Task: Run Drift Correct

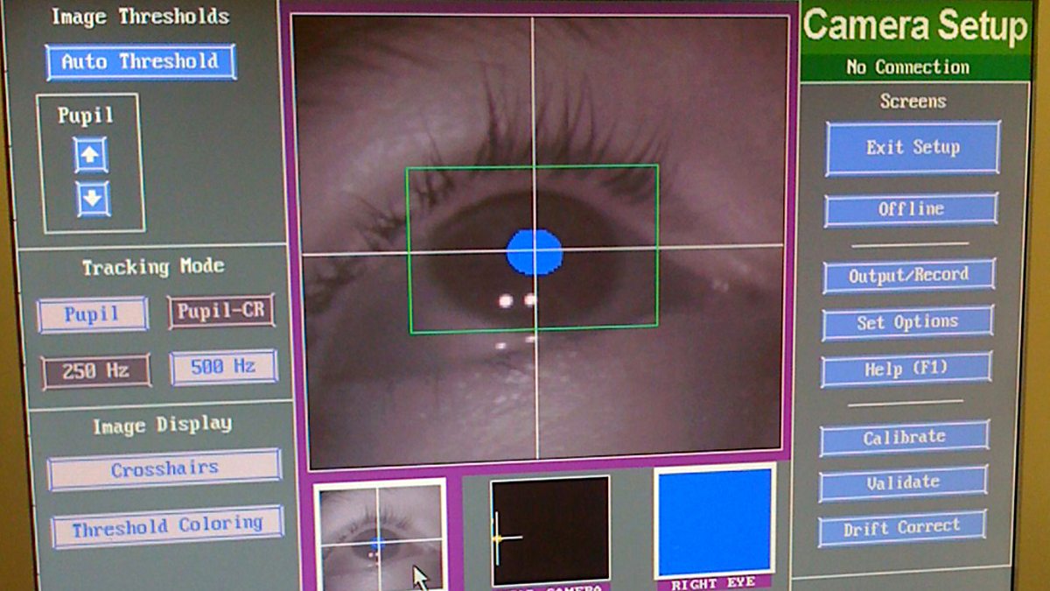Action: point(901,529)
